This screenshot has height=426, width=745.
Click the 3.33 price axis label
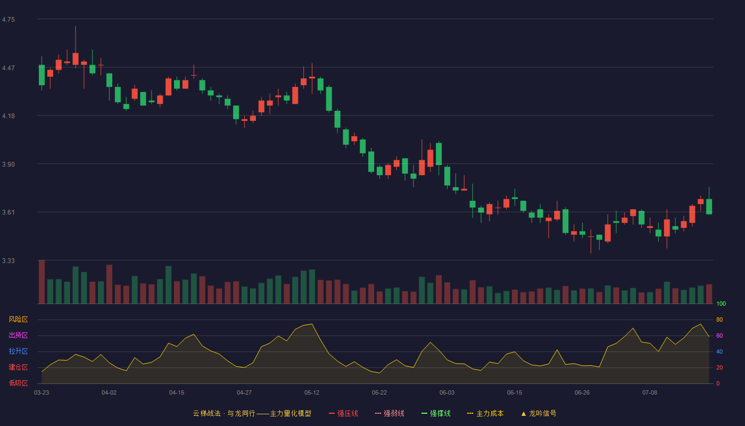pyautogui.click(x=9, y=261)
